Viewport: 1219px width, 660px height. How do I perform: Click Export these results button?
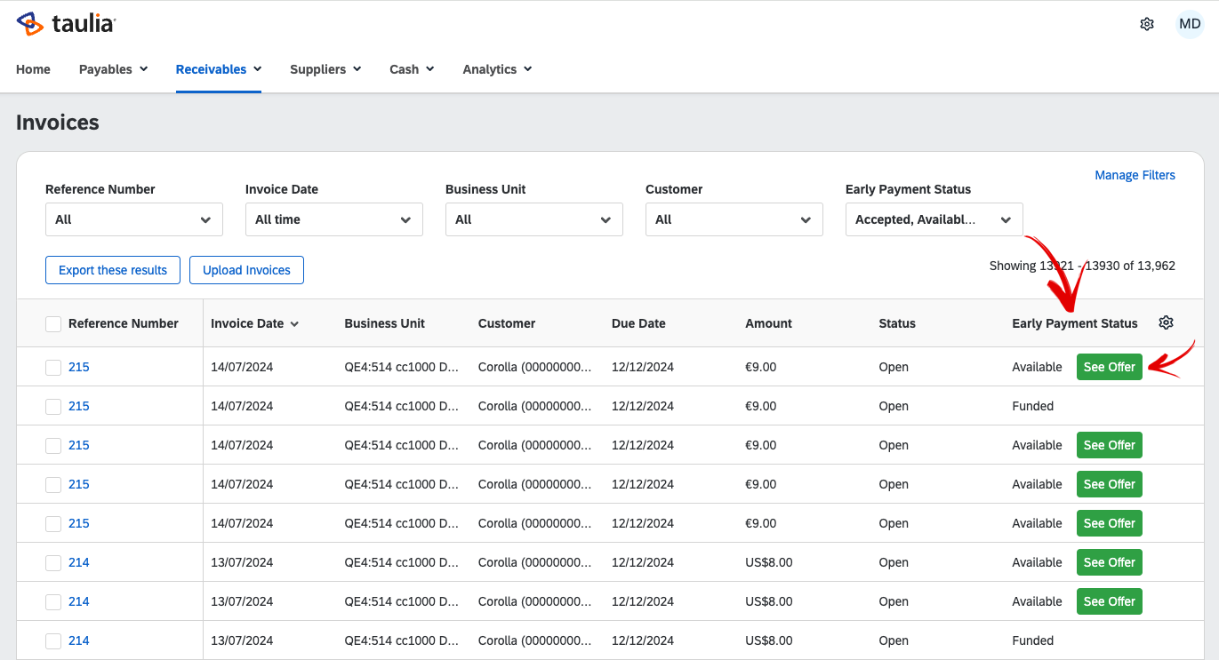(113, 270)
